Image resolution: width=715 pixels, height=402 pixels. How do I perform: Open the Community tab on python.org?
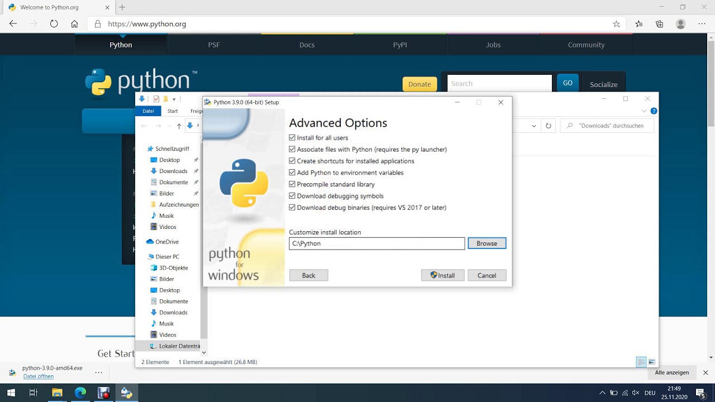(x=586, y=45)
